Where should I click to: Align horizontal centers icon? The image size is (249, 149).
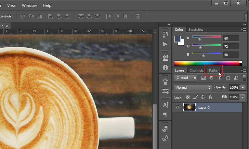58,16
